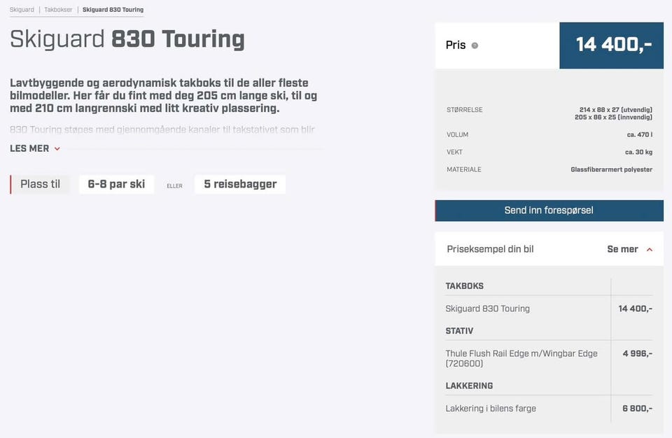
Task: Expand the LES MER description text
Action: [29, 148]
